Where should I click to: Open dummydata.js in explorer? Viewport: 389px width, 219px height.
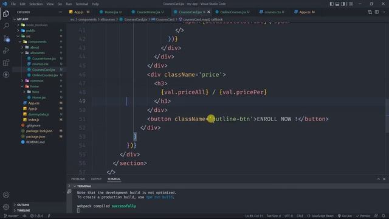coord(38,114)
